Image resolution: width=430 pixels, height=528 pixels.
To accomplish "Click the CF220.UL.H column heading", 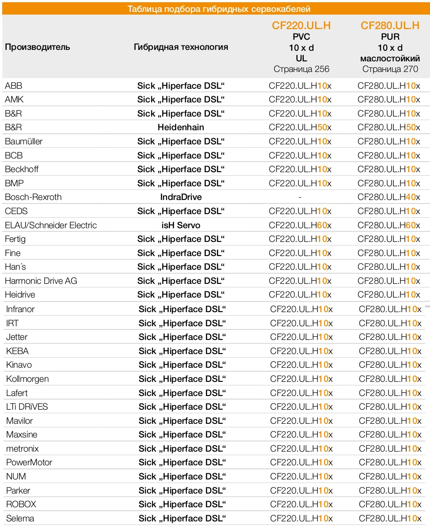I will click(301, 26).
